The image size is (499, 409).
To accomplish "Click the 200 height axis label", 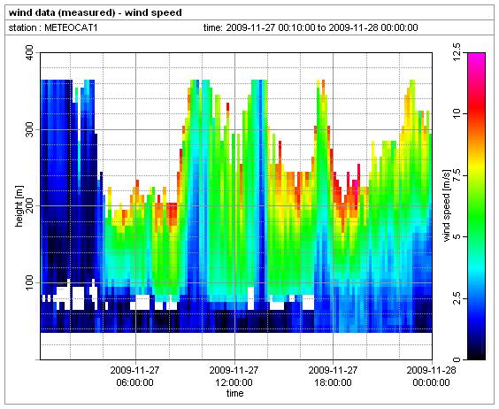I will [x=29, y=205].
